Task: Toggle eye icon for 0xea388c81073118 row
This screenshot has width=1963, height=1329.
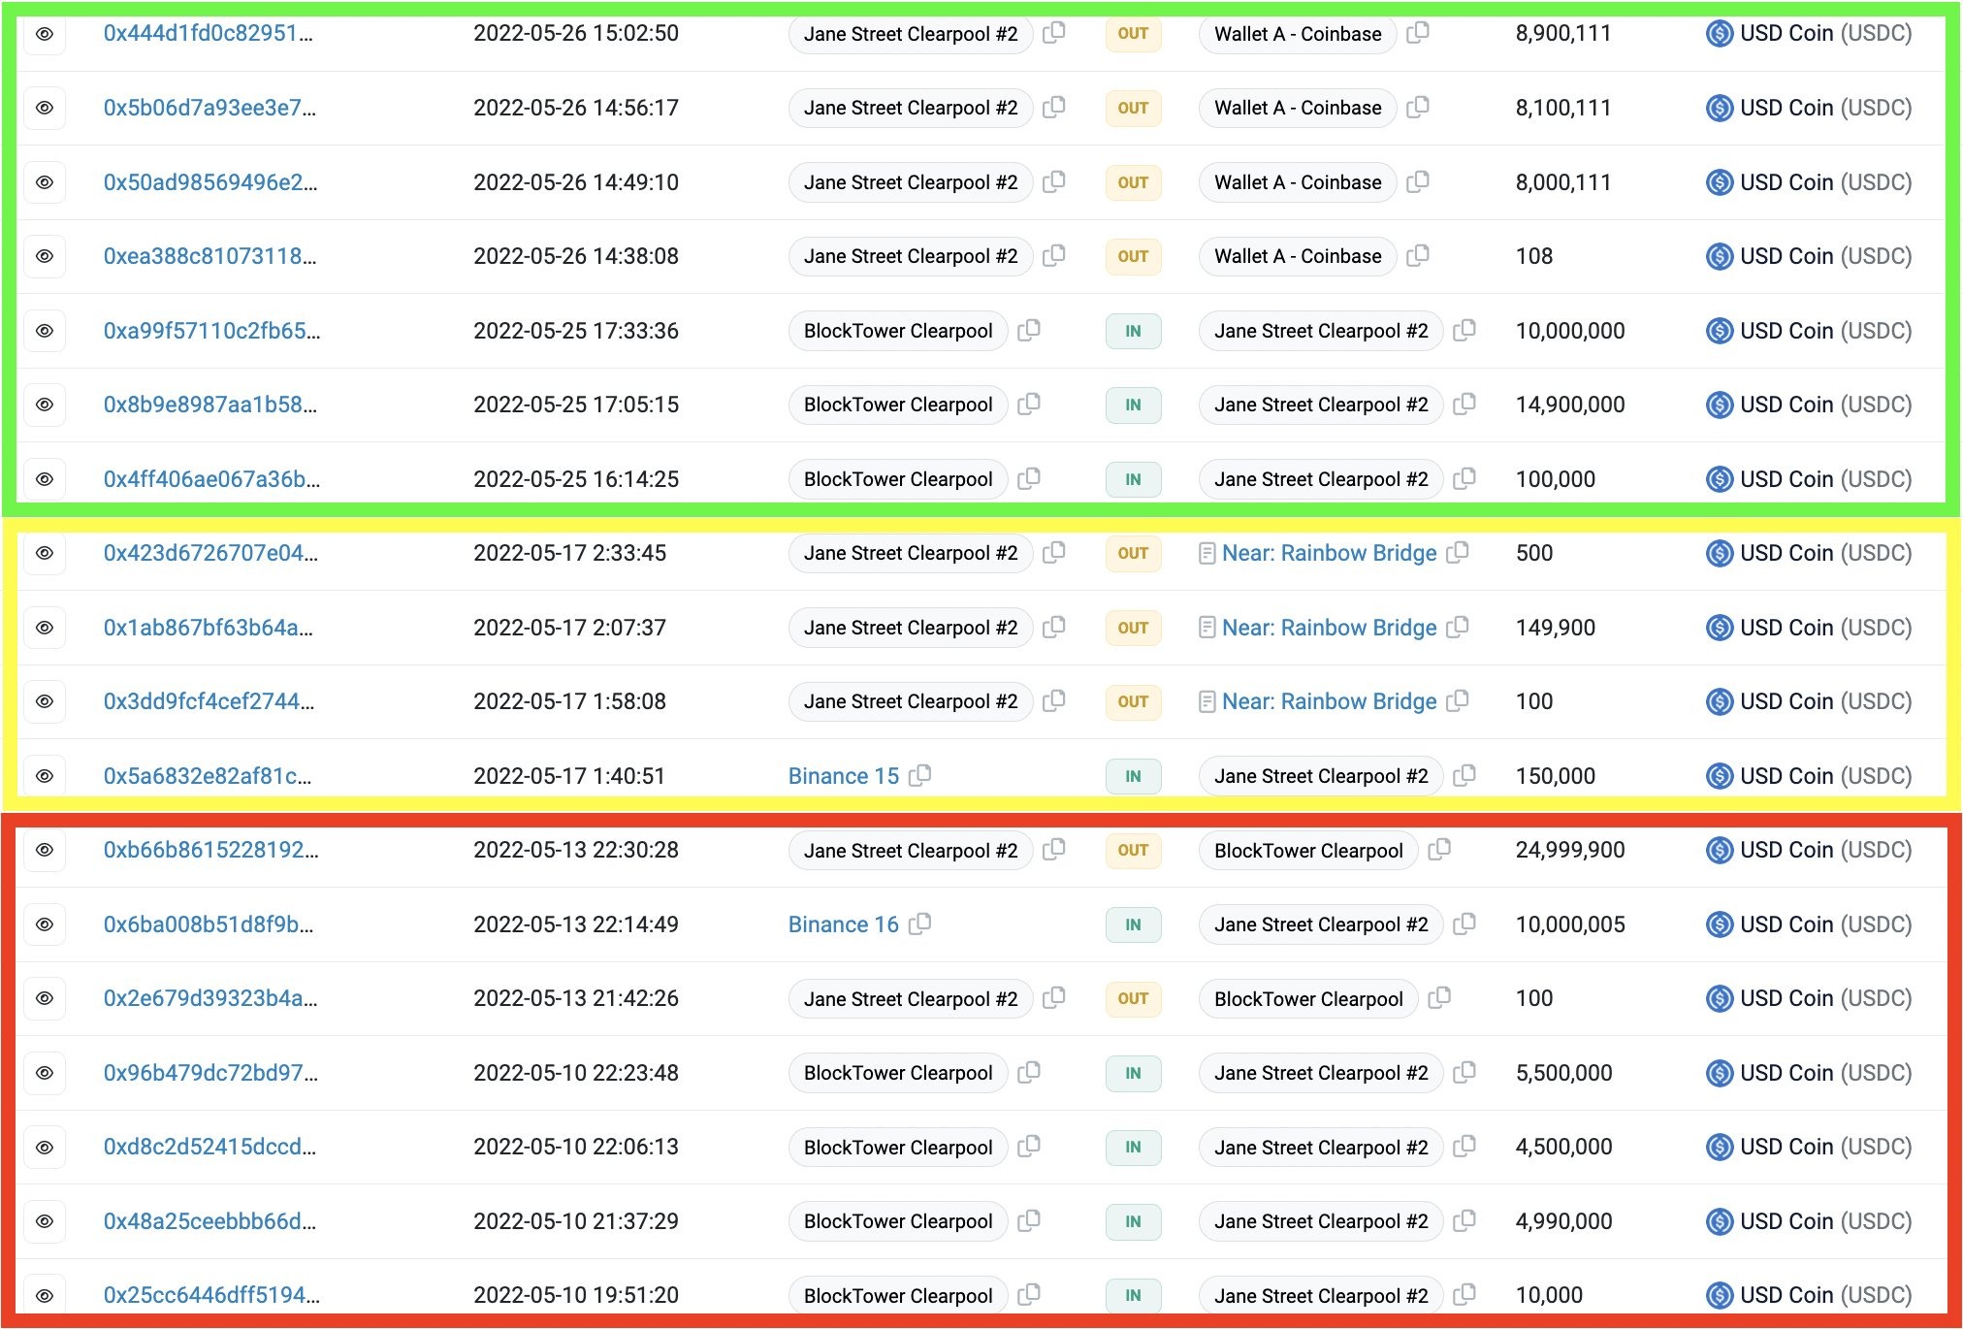Action: tap(45, 256)
